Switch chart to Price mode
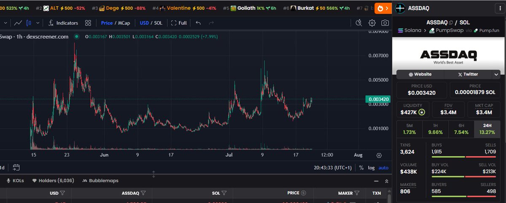Viewport: 506px width, 203px height. (x=107, y=23)
